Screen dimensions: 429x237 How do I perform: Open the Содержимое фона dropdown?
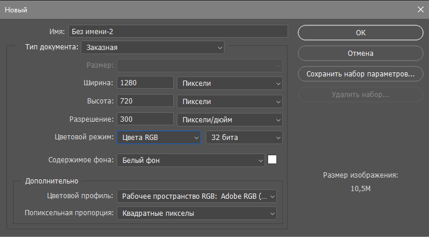click(191, 161)
